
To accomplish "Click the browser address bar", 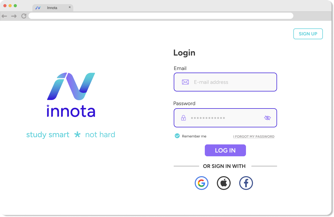I will click(161, 16).
